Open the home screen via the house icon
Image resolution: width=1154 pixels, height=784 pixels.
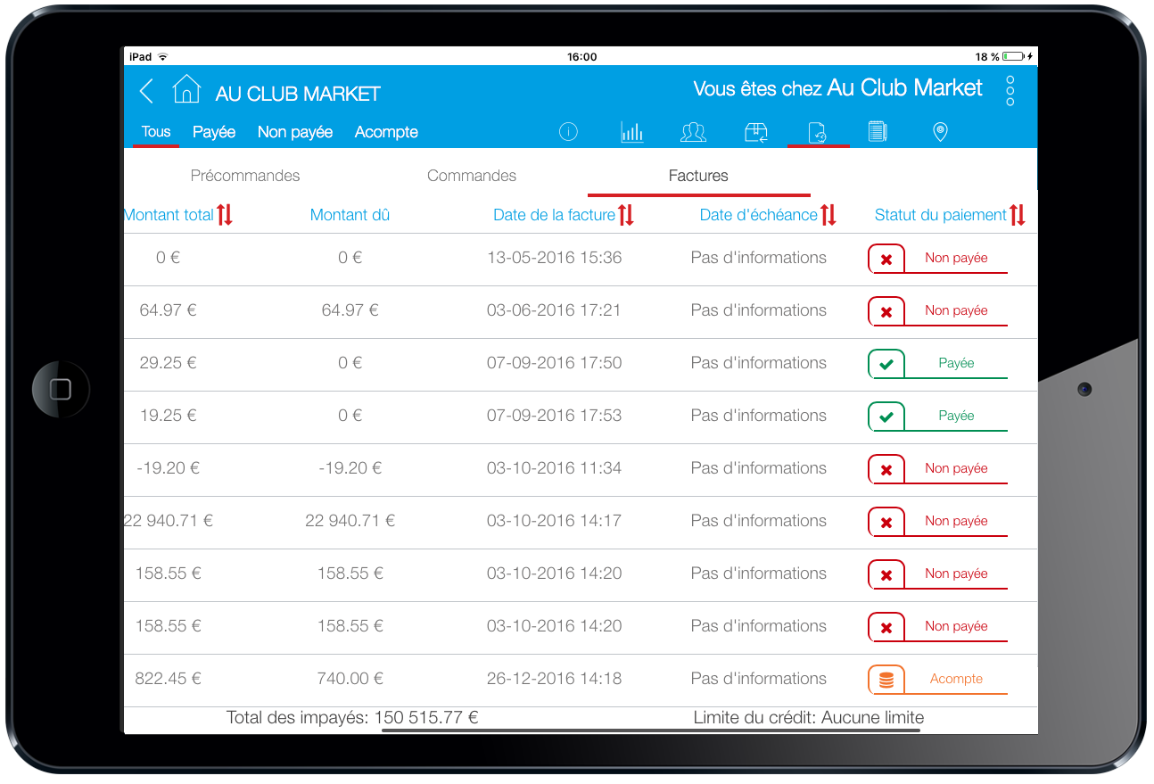pyautogui.click(x=186, y=89)
